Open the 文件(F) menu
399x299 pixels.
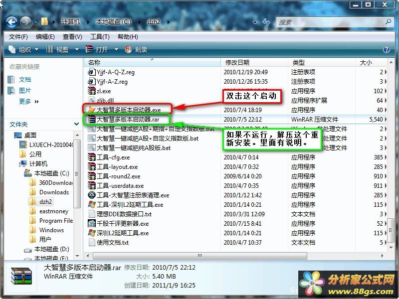(18, 37)
